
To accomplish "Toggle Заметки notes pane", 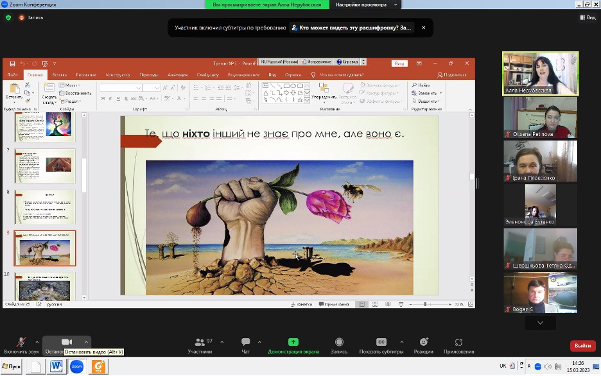I will coord(302,304).
